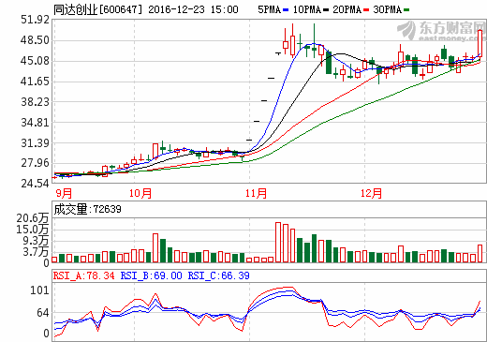
Task: Click the eastmoney watermark logo
Action: (x=441, y=31)
